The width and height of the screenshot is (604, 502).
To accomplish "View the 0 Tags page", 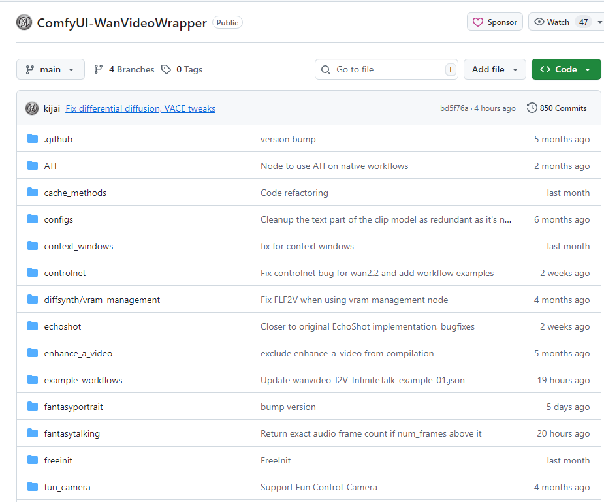I will (182, 69).
